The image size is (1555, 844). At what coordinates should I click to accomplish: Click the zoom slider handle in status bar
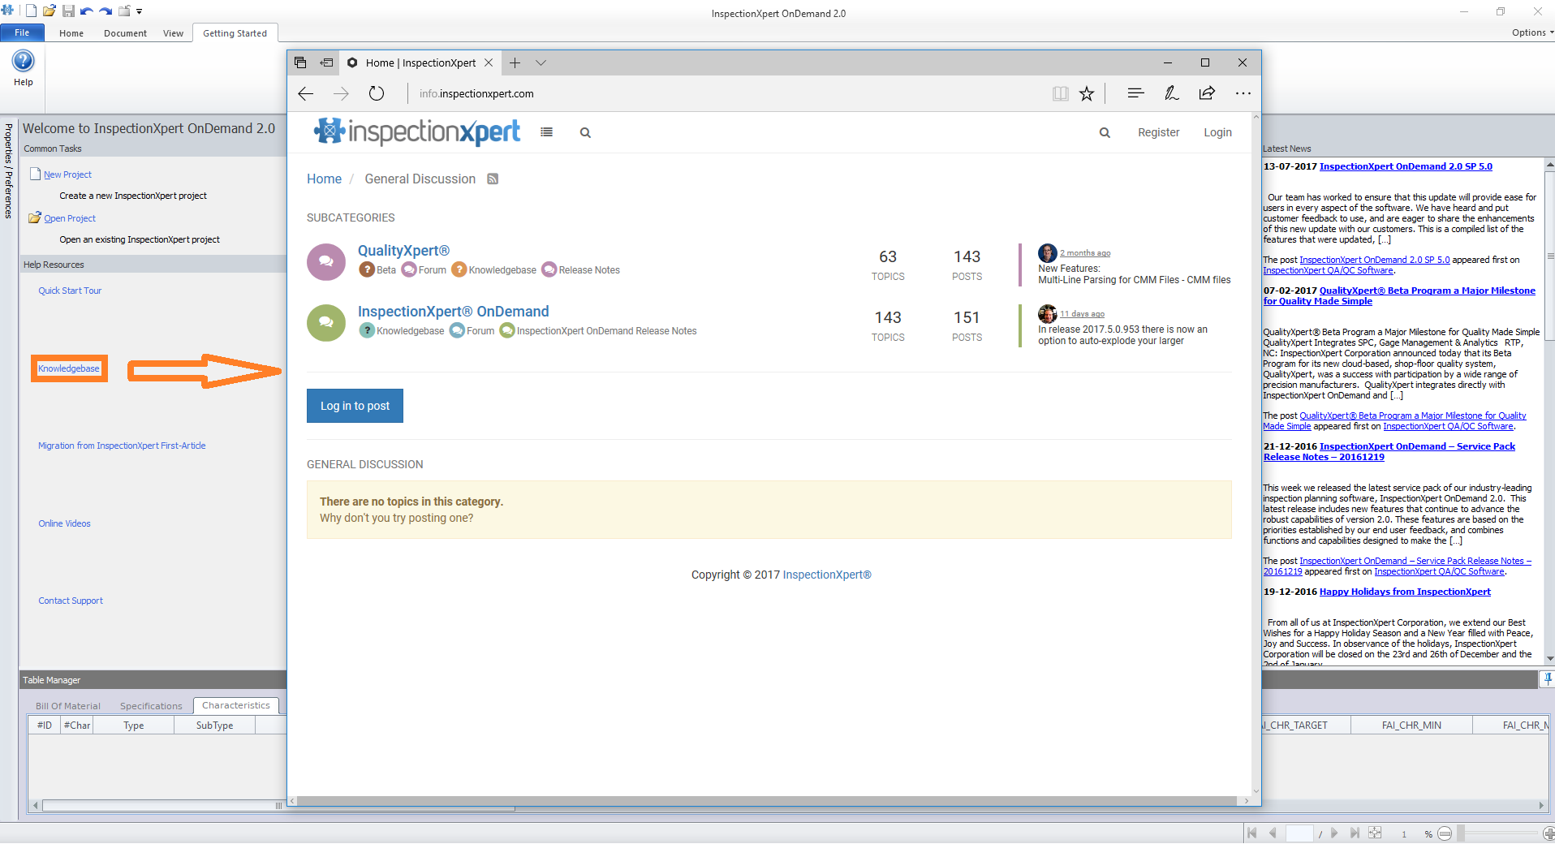tap(1461, 833)
